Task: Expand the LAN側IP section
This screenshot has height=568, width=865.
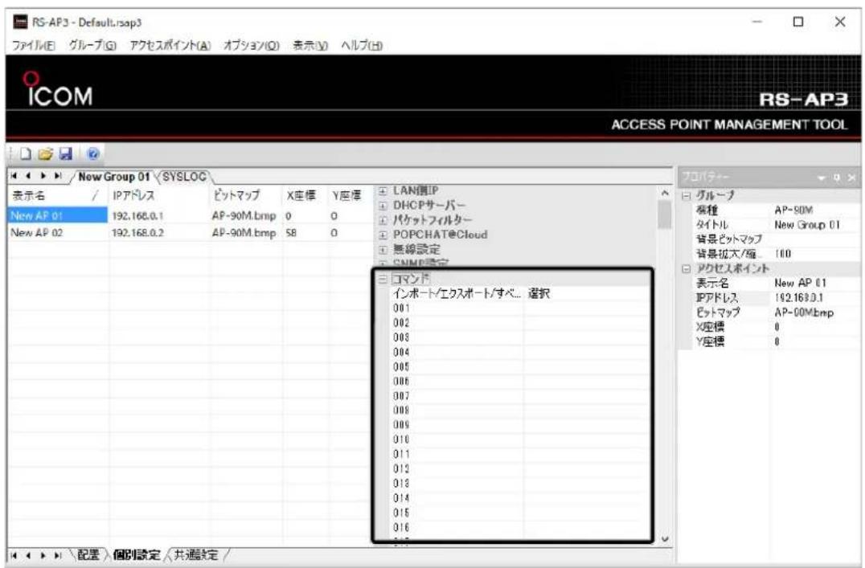Action: (x=383, y=191)
